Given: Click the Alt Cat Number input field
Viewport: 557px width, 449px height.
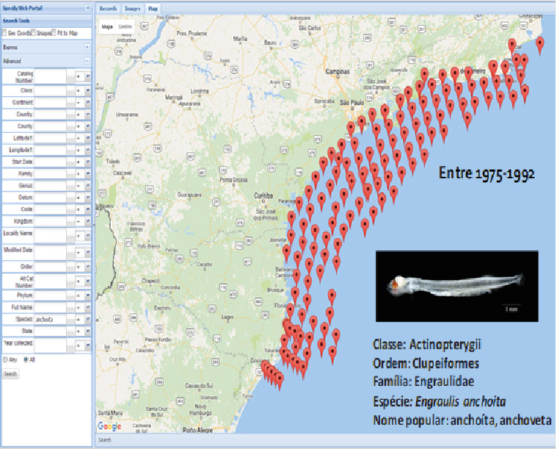Looking at the screenshot, I should tap(51, 281).
